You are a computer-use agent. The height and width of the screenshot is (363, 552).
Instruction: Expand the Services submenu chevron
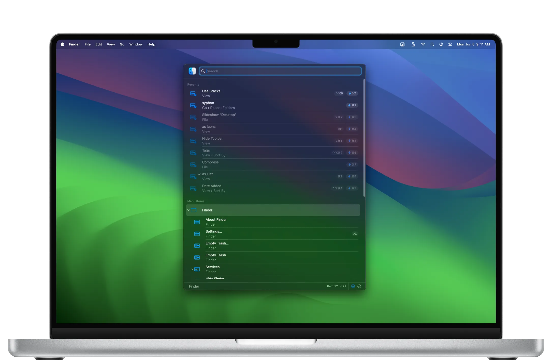coord(192,269)
